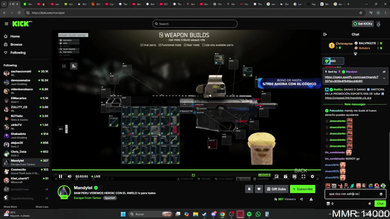Open emote picker in chat input
390x219 pixels.
click(381, 194)
